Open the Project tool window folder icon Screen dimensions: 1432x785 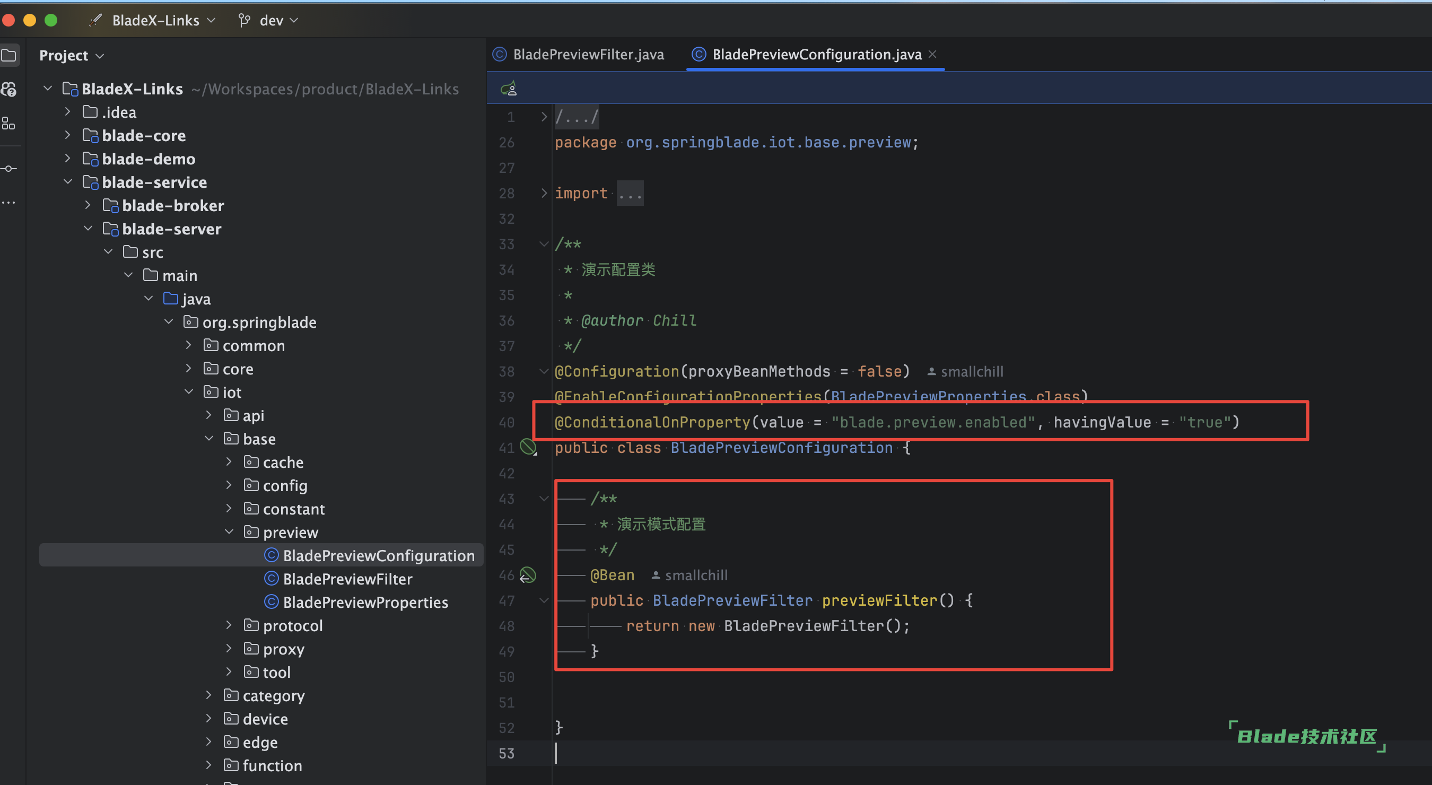[x=9, y=55]
